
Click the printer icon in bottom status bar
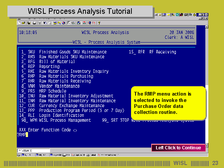pyautogui.click(x=64, y=155)
